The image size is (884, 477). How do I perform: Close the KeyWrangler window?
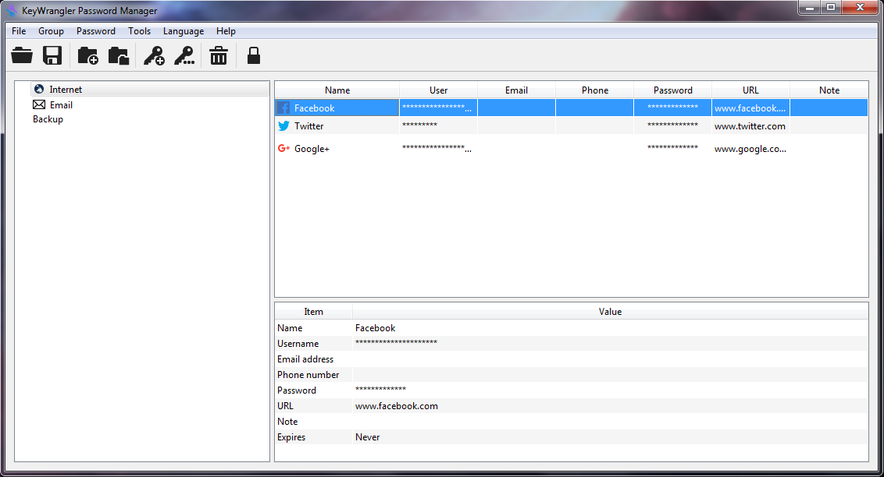pyautogui.click(x=860, y=7)
